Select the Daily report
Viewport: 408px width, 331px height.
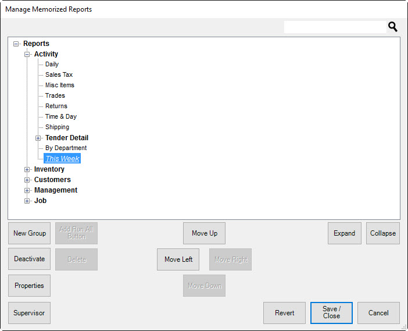[x=52, y=65]
